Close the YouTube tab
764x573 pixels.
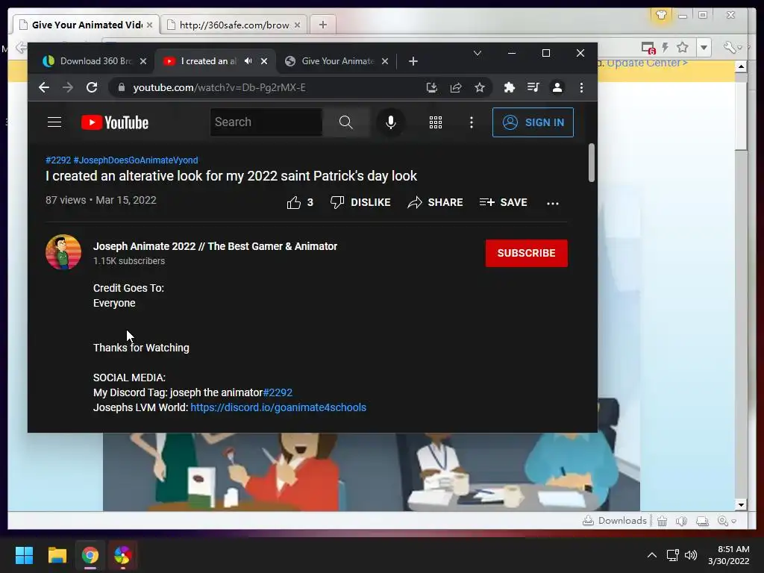pos(264,61)
